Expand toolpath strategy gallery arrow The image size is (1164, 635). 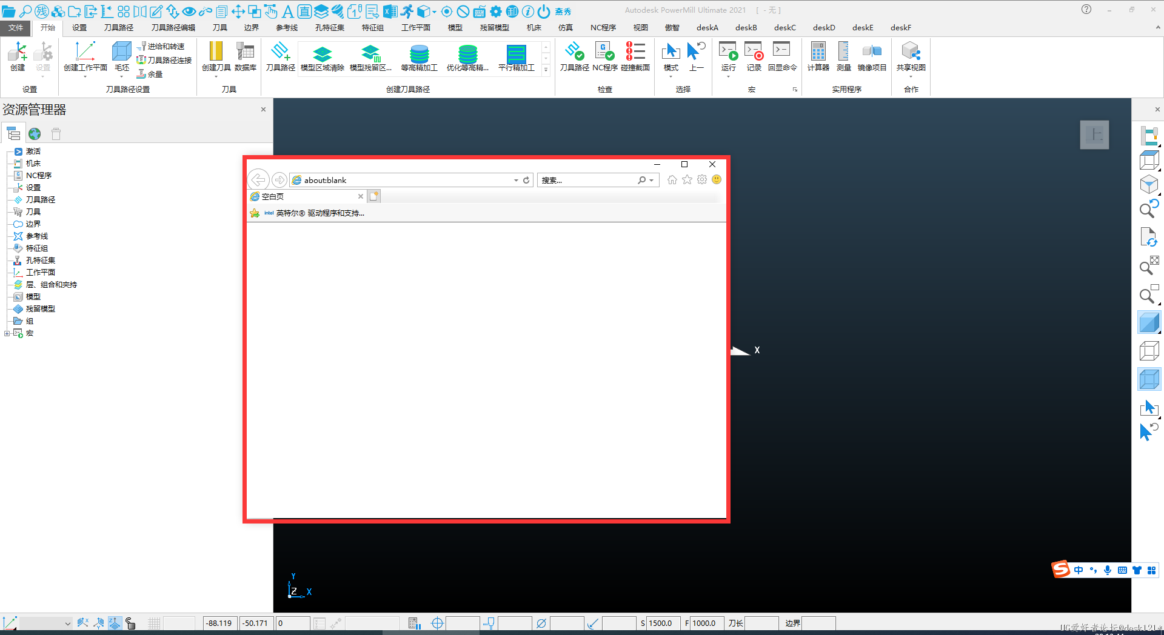coord(546,70)
